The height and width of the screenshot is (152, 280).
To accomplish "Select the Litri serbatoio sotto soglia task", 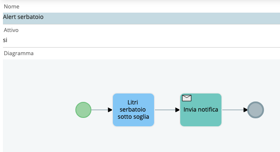I will (x=133, y=110).
